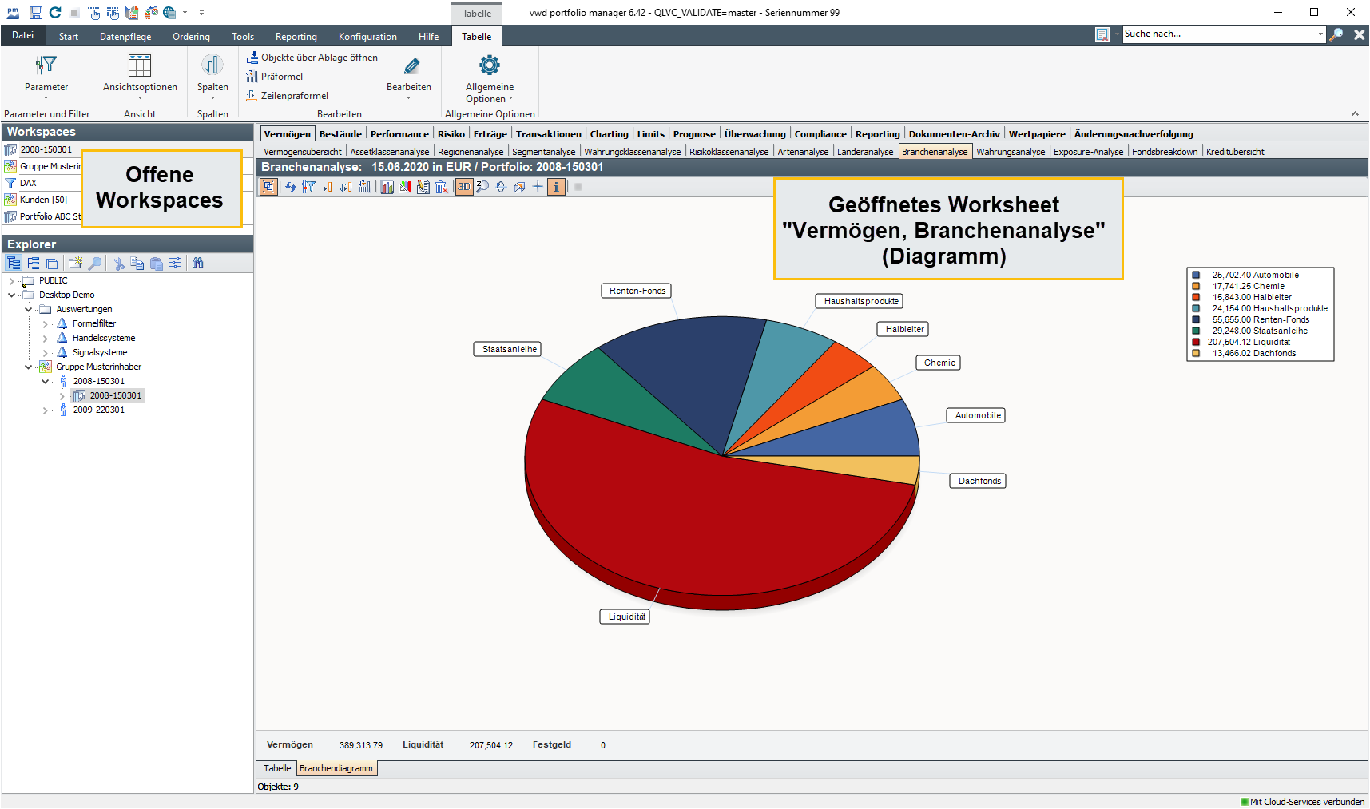This screenshot has height=809, width=1370.
Task: Switch to the Performance tab
Action: tap(399, 134)
